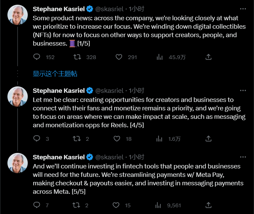Share the [4/5] tweet about Reels
The width and height of the screenshot is (254, 214).
pyautogui.click(x=209, y=138)
